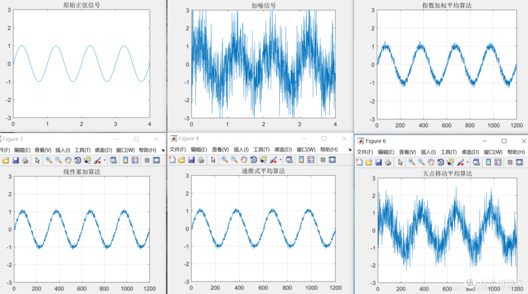Print icon in Figure 4 toolbar
This screenshot has width=528, height=294.
click(201, 159)
